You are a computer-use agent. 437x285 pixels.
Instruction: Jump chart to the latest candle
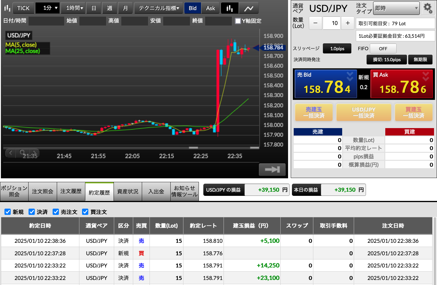[272, 170]
